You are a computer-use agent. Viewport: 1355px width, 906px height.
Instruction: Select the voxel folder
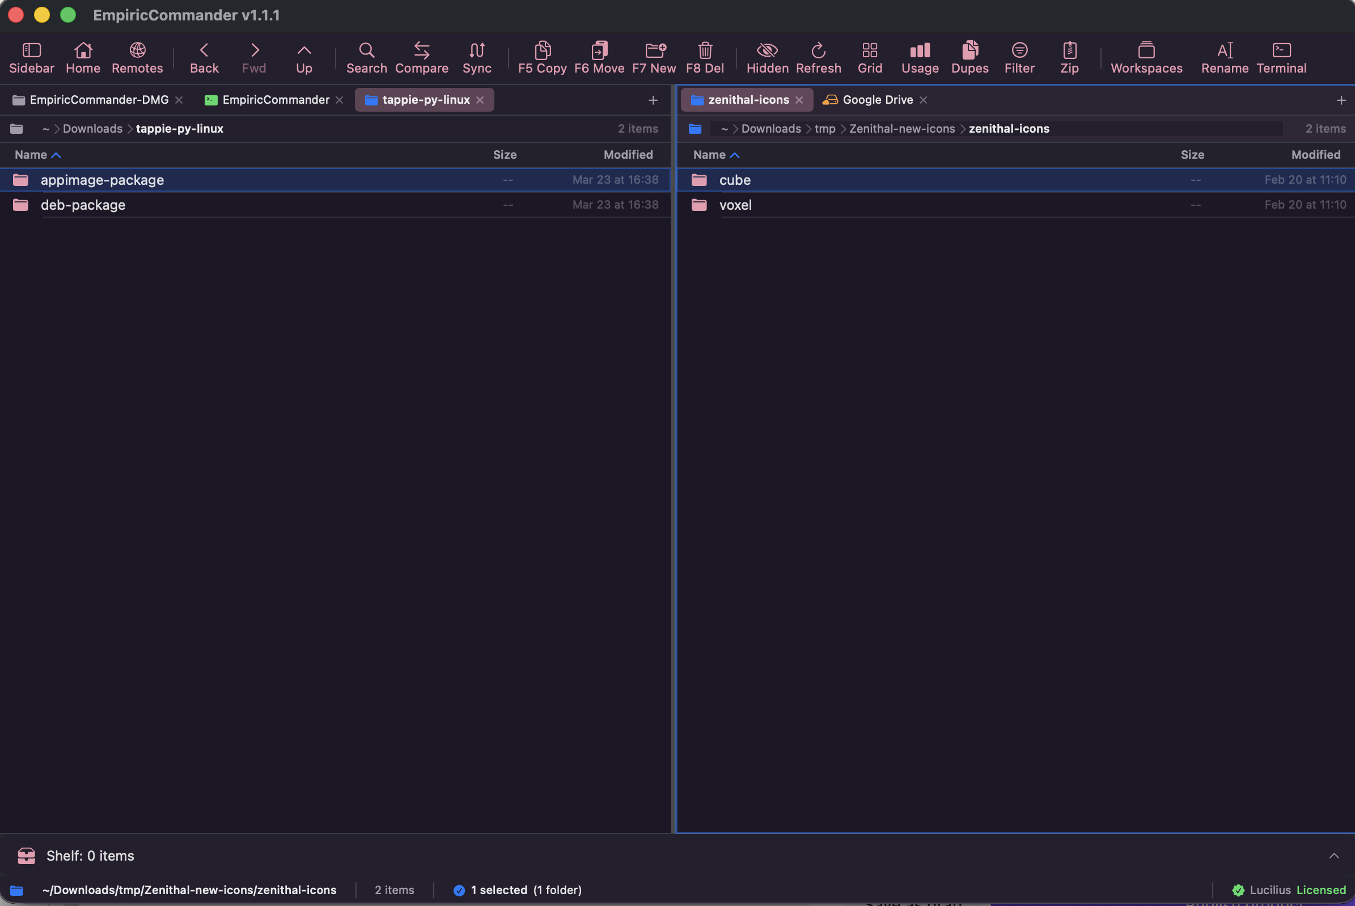tap(735, 205)
